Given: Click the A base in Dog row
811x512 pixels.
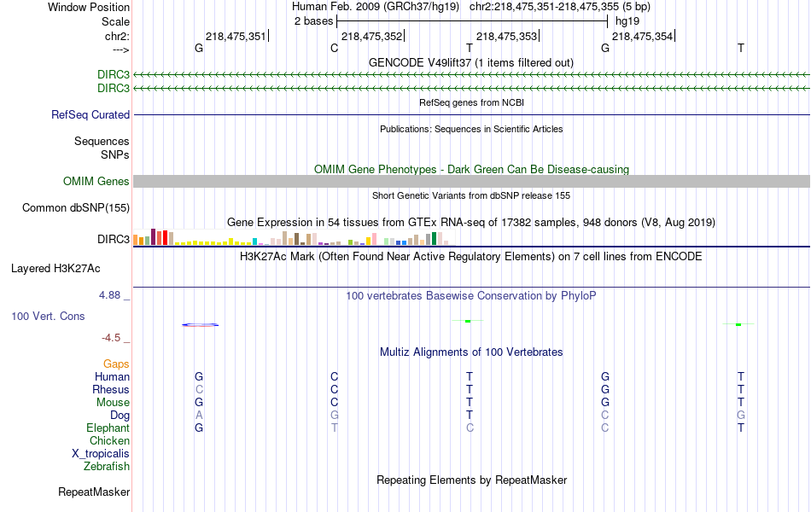Looking at the screenshot, I should click(x=199, y=416).
